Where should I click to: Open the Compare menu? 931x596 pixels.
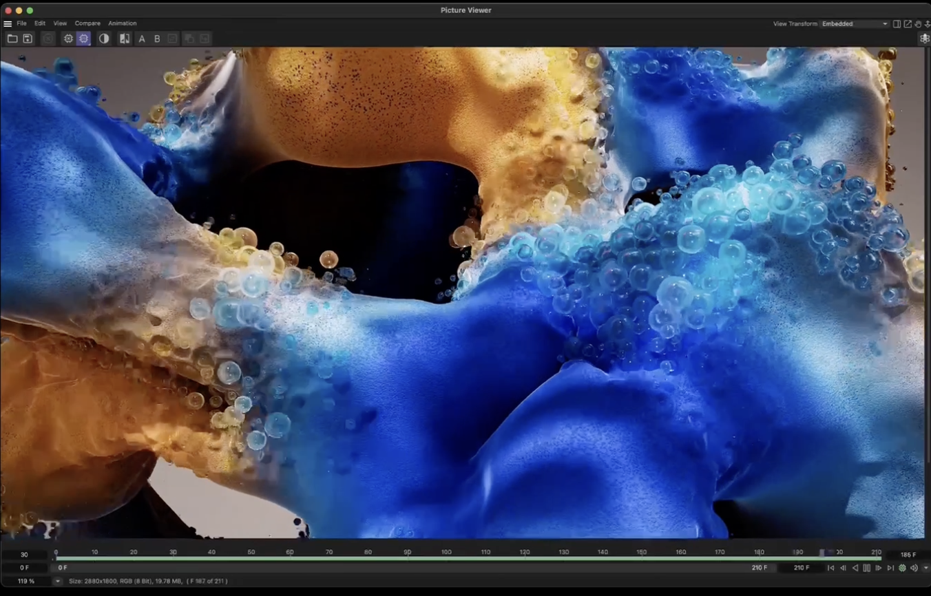click(87, 23)
